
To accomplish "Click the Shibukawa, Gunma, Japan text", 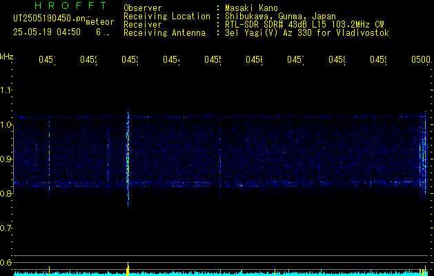I will (280, 17).
